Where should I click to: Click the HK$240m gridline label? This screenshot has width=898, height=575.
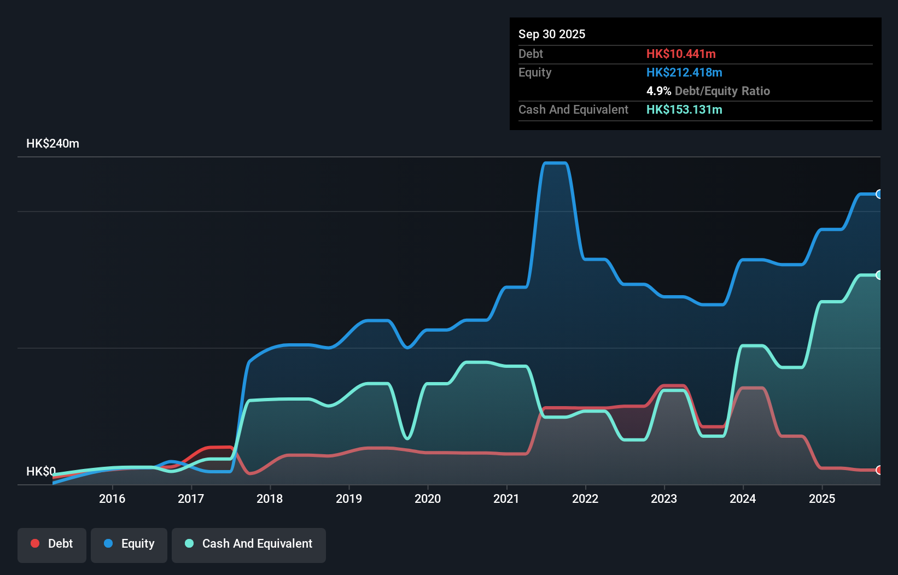53,143
